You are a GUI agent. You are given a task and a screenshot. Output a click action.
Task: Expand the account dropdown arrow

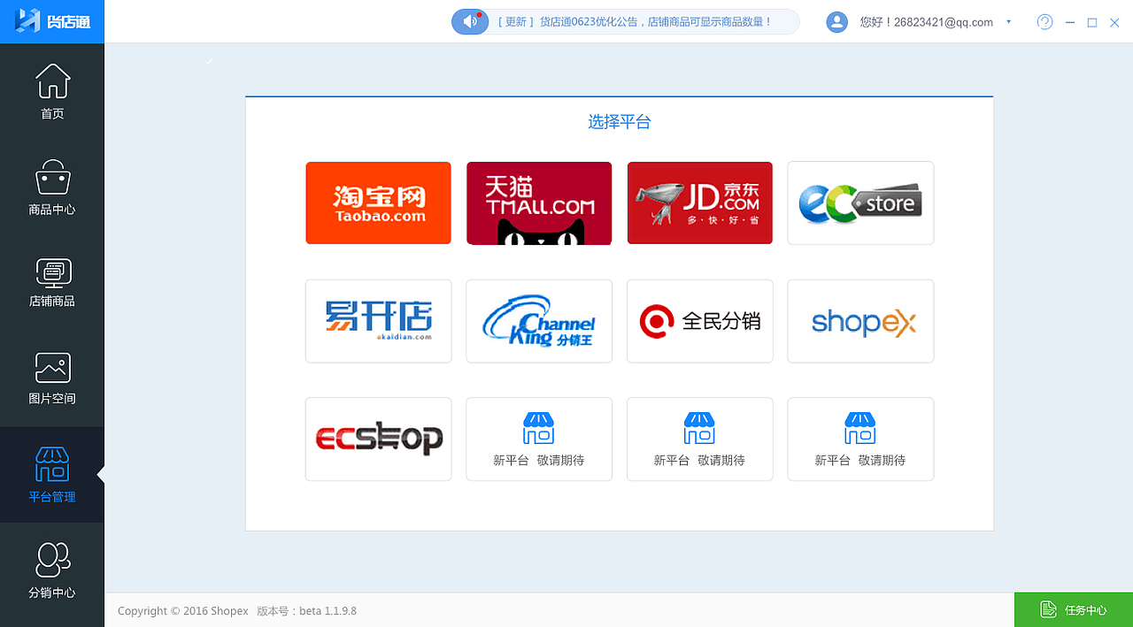[1008, 22]
